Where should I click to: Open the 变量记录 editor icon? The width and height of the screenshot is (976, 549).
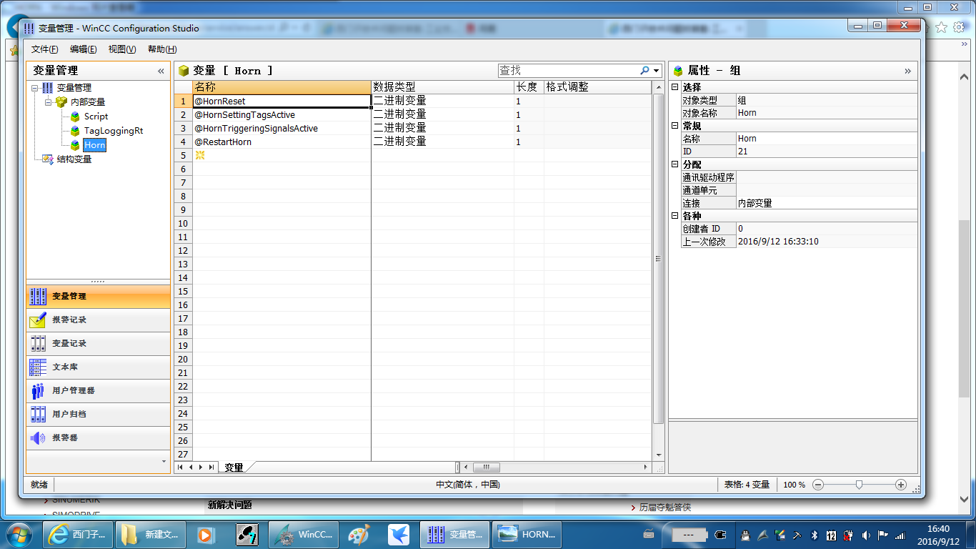(38, 344)
